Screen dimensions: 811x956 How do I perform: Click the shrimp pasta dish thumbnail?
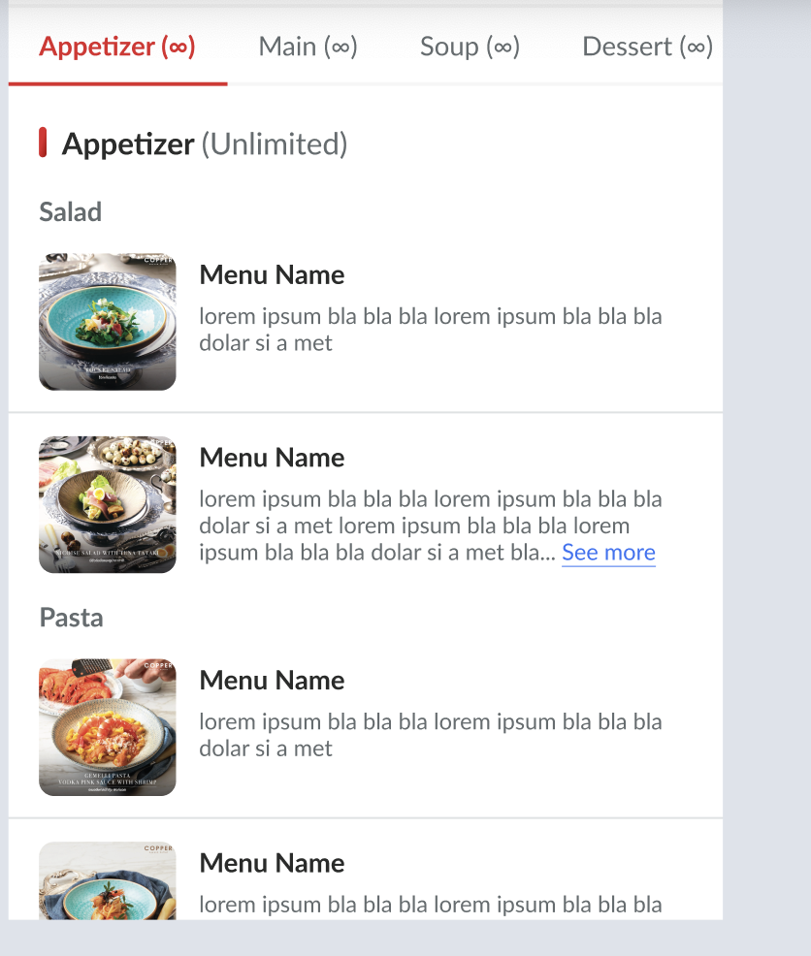(108, 727)
